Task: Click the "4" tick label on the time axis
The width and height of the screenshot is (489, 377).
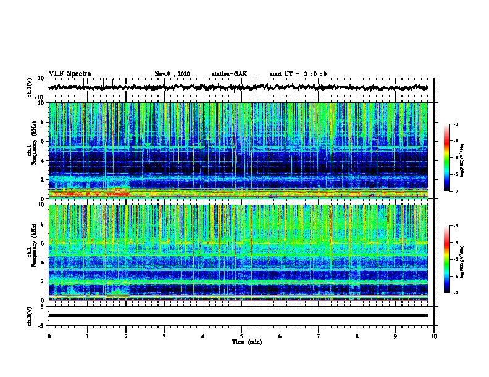Action: [203, 336]
